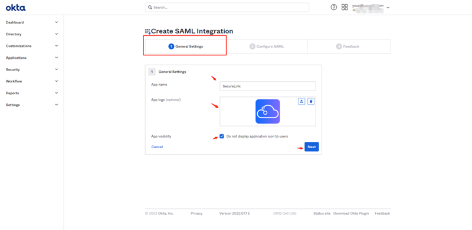Select the Configure SAML step tab

pos(267,46)
